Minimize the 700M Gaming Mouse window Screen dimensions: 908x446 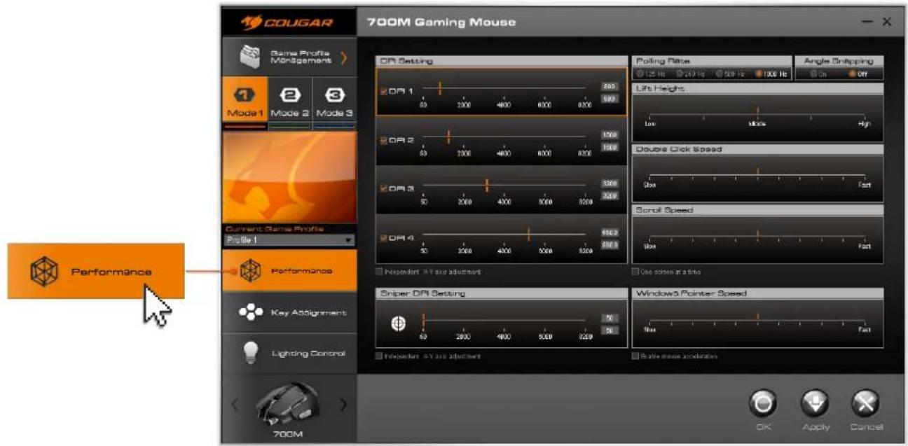869,22
